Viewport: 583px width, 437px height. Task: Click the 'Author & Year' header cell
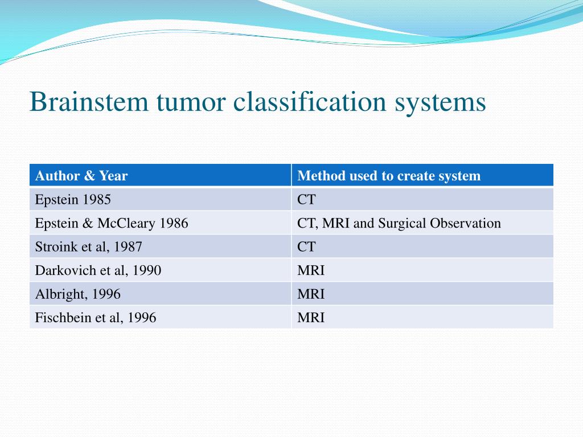point(160,175)
